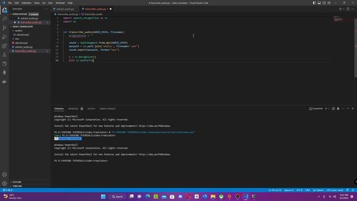The image size is (357, 201).
Task: Toggle secondary side bar layout icon
Action: [324, 3]
